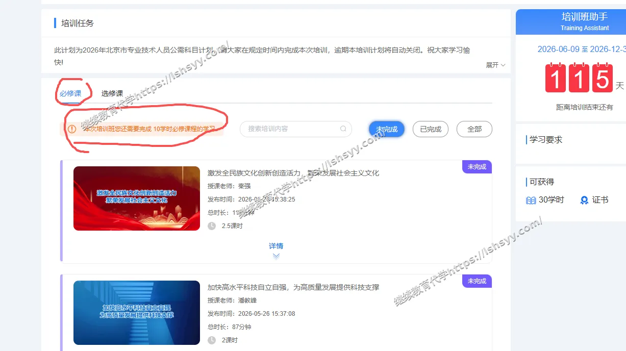Click the 未完成 badge on second course

pos(477,281)
